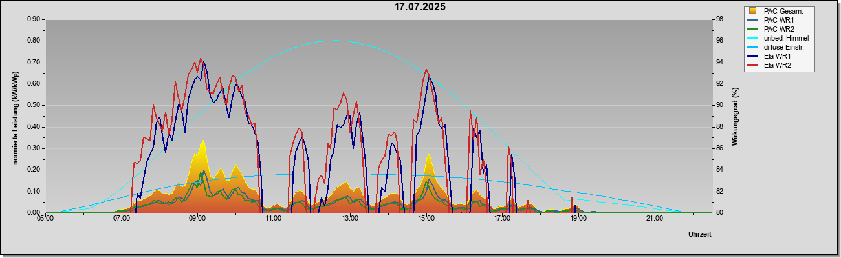
Task: Click the 13:00 time axis label
Action: (350, 218)
